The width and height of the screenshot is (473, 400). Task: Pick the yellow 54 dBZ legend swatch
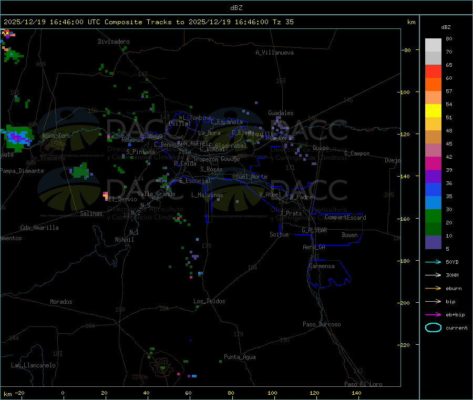coord(433,111)
